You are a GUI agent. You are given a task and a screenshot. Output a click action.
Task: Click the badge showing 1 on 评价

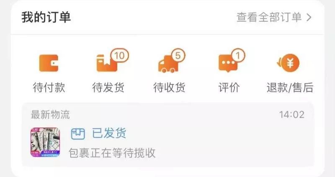pyautogui.click(x=238, y=56)
